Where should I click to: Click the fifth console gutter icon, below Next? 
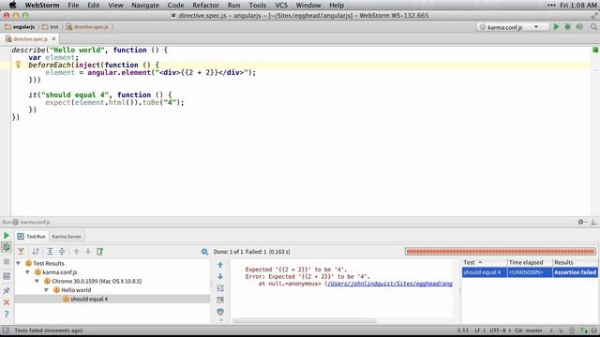point(220,312)
